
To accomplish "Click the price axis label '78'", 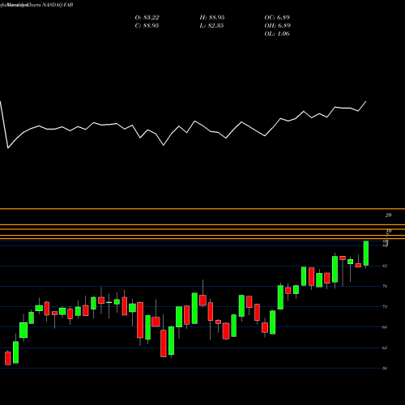I will click(385, 286).
